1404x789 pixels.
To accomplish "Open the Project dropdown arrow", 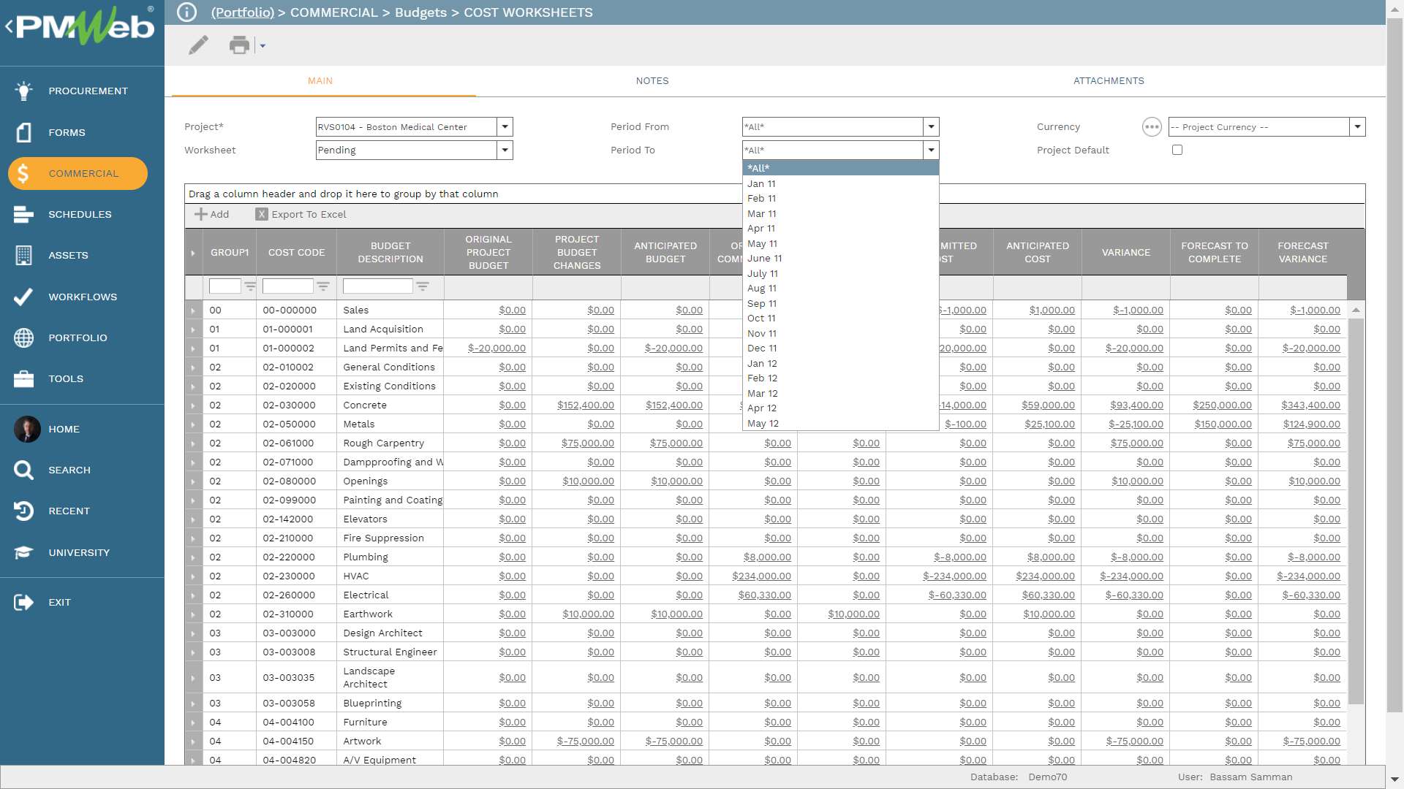I will pyautogui.click(x=505, y=127).
